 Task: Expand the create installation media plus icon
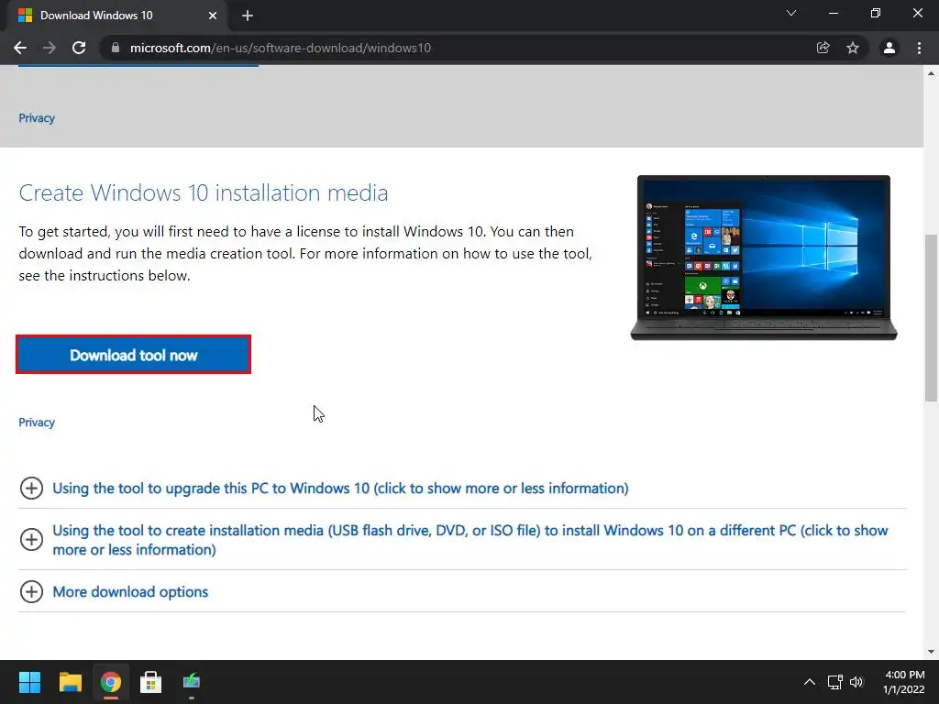[31, 539]
